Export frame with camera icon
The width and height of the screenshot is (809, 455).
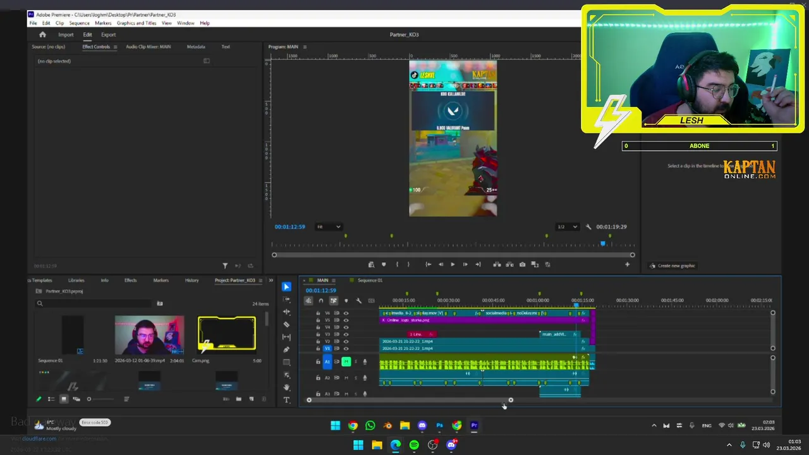tap(522, 265)
